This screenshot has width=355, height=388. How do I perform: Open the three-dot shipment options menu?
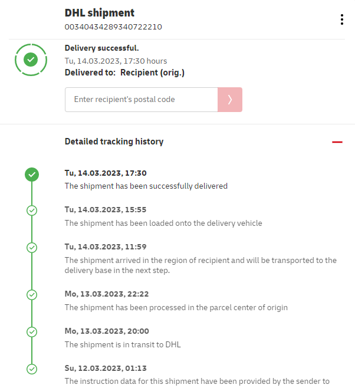coord(342,19)
